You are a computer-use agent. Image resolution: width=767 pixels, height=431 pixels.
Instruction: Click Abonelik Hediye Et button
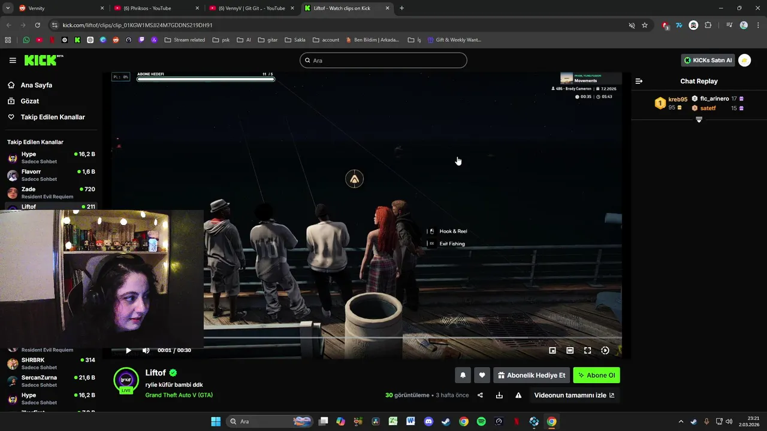pyautogui.click(x=532, y=375)
